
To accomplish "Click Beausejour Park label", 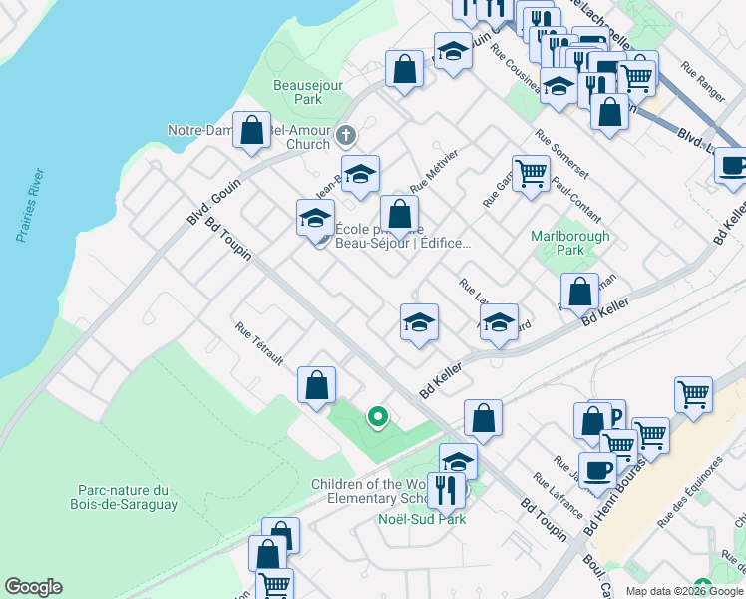I will tap(308, 92).
